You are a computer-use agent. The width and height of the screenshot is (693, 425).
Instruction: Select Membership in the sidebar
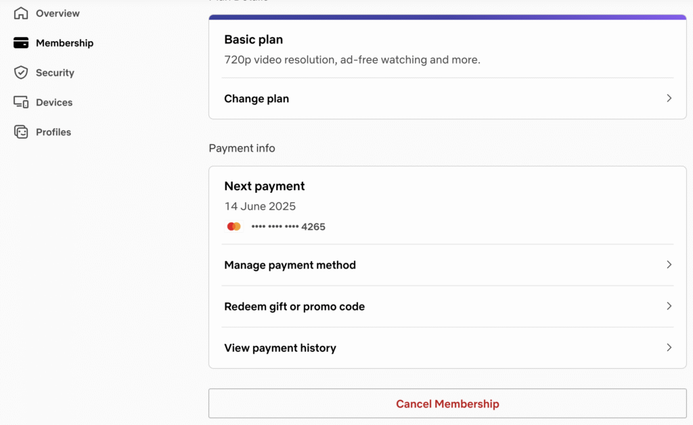(x=53, y=43)
